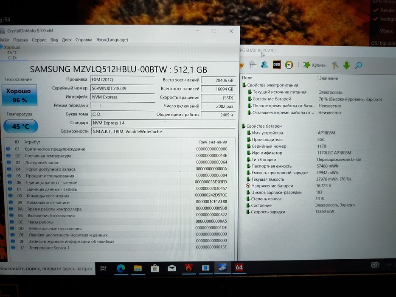Open Task View from the taskbar

(103, 269)
